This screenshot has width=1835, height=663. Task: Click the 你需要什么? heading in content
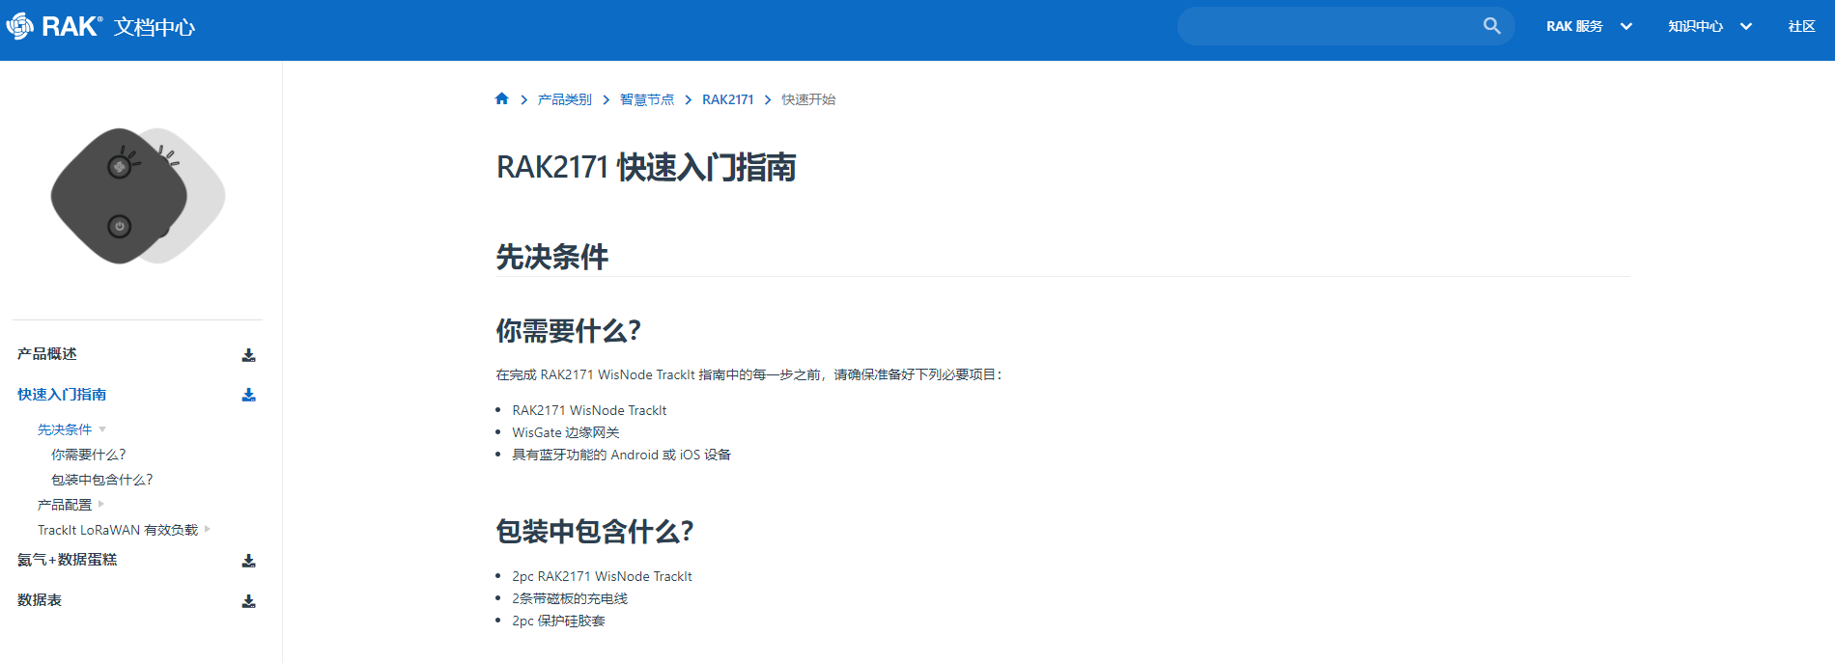[x=569, y=331]
